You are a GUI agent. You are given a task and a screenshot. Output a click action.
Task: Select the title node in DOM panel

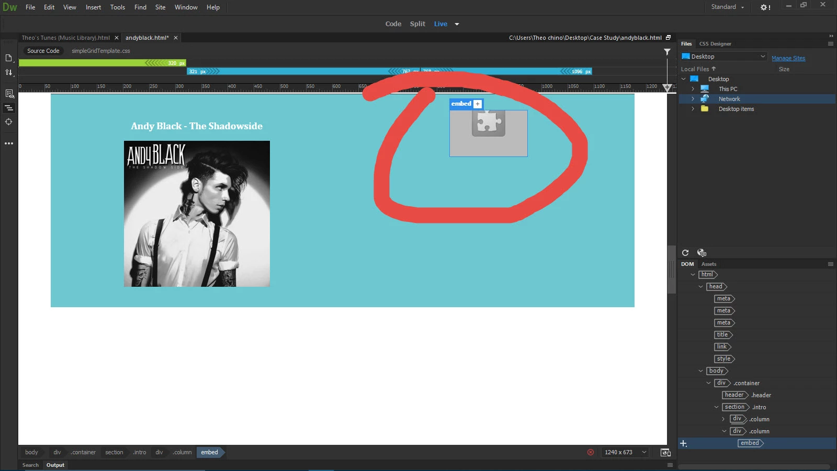tap(723, 335)
